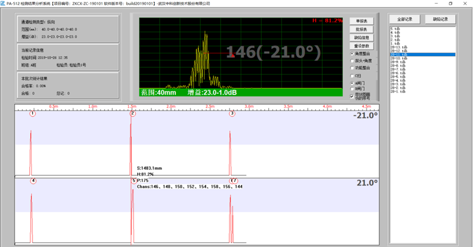Select defect marker number 2

132,113
